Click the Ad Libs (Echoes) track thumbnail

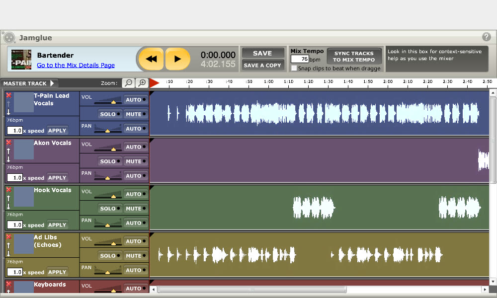[24, 243]
